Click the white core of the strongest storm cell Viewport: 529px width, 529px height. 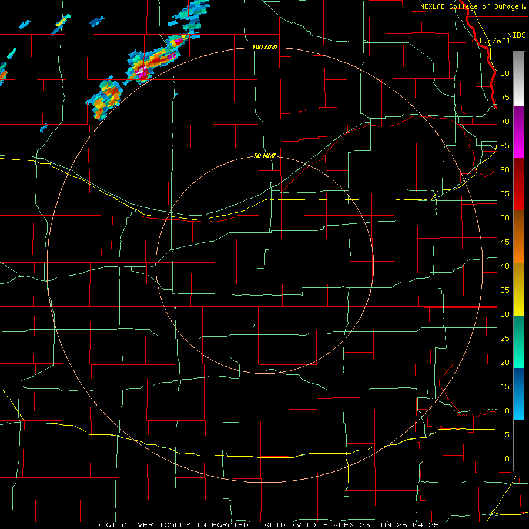tap(140, 71)
